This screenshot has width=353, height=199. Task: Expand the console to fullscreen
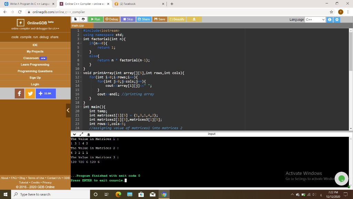tap(81, 134)
